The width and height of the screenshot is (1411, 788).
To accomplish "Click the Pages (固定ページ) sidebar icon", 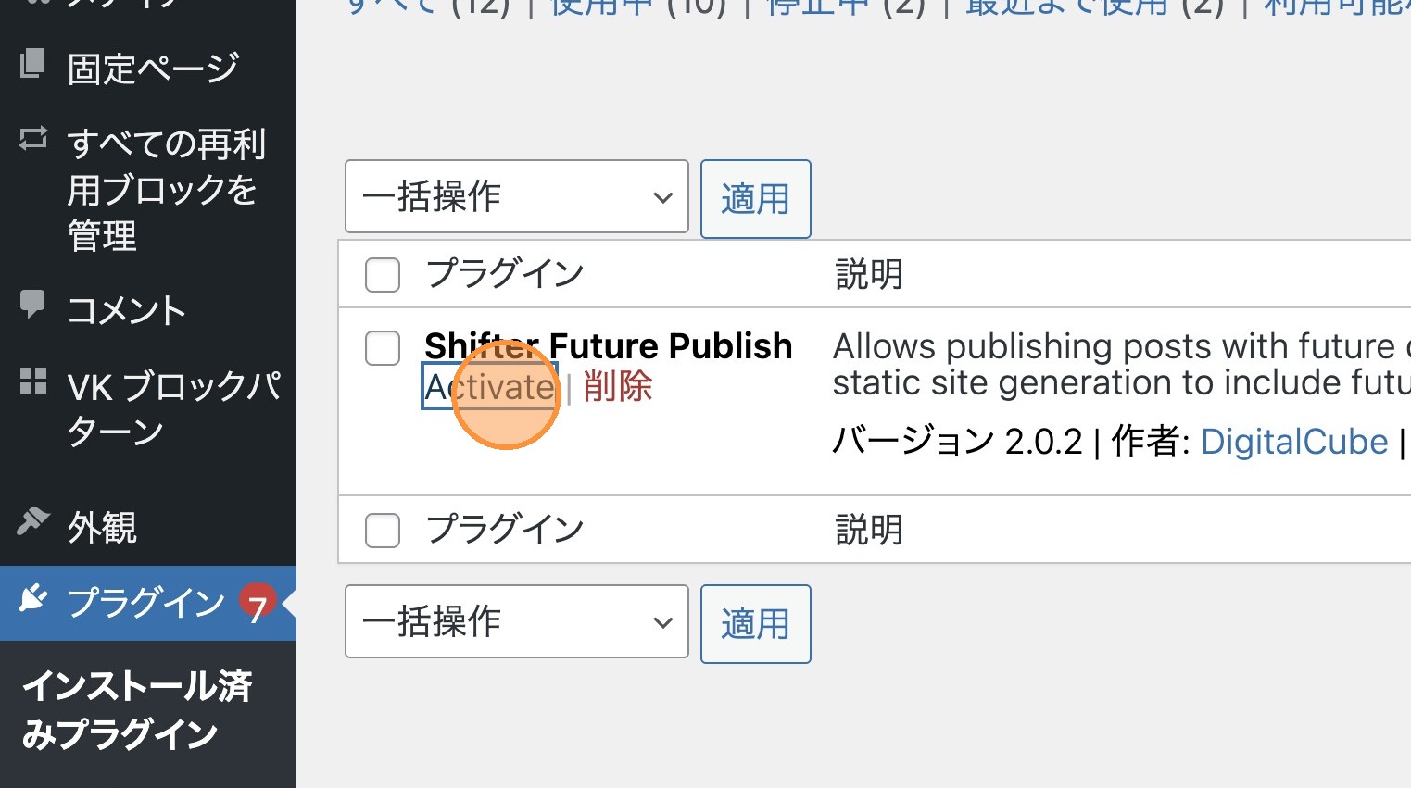I will point(32,64).
